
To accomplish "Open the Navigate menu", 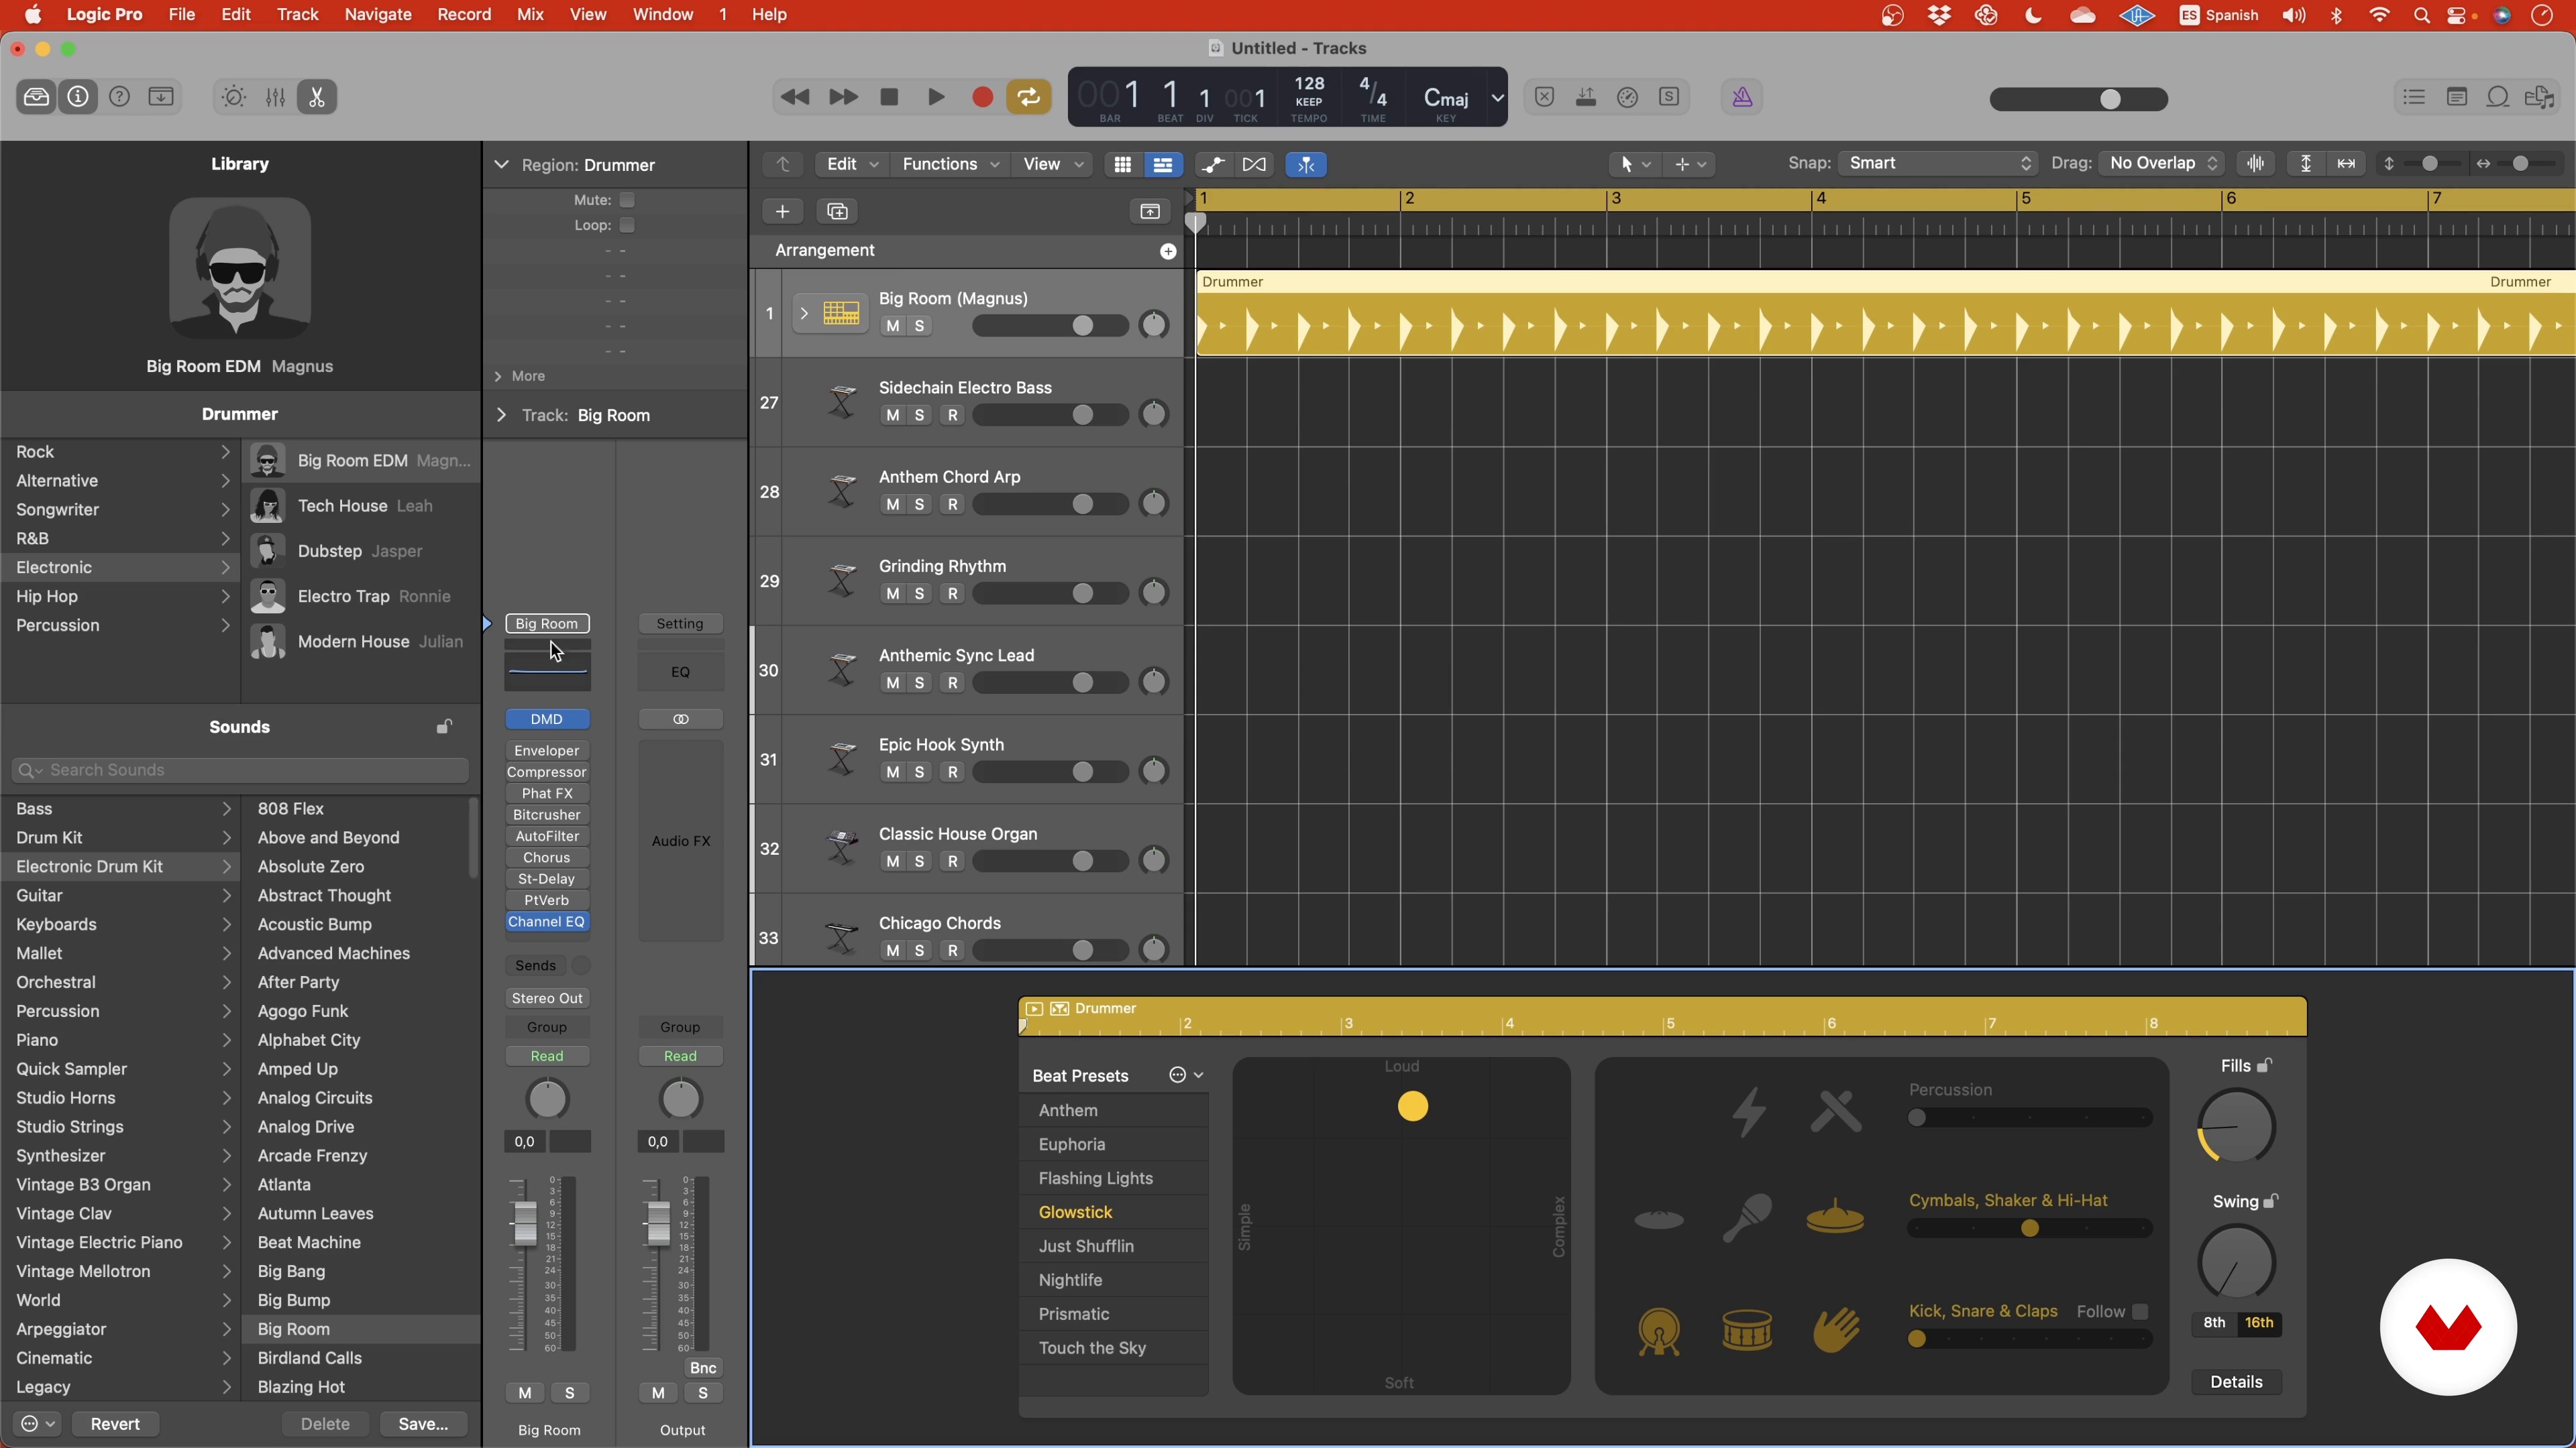I will (377, 14).
